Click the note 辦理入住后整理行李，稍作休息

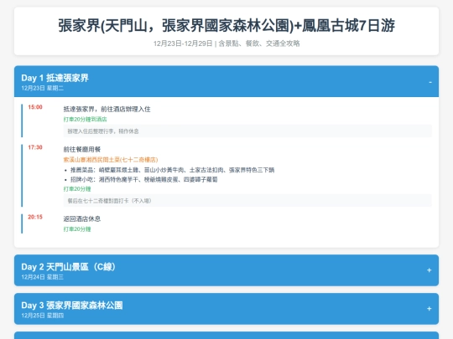click(247, 131)
